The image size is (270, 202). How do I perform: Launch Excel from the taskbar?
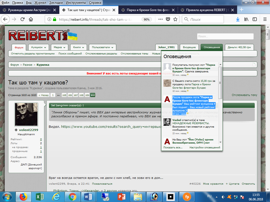point(40,196)
